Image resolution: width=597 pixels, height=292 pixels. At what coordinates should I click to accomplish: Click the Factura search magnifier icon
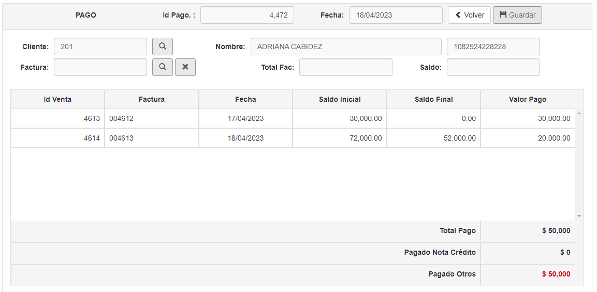(162, 67)
